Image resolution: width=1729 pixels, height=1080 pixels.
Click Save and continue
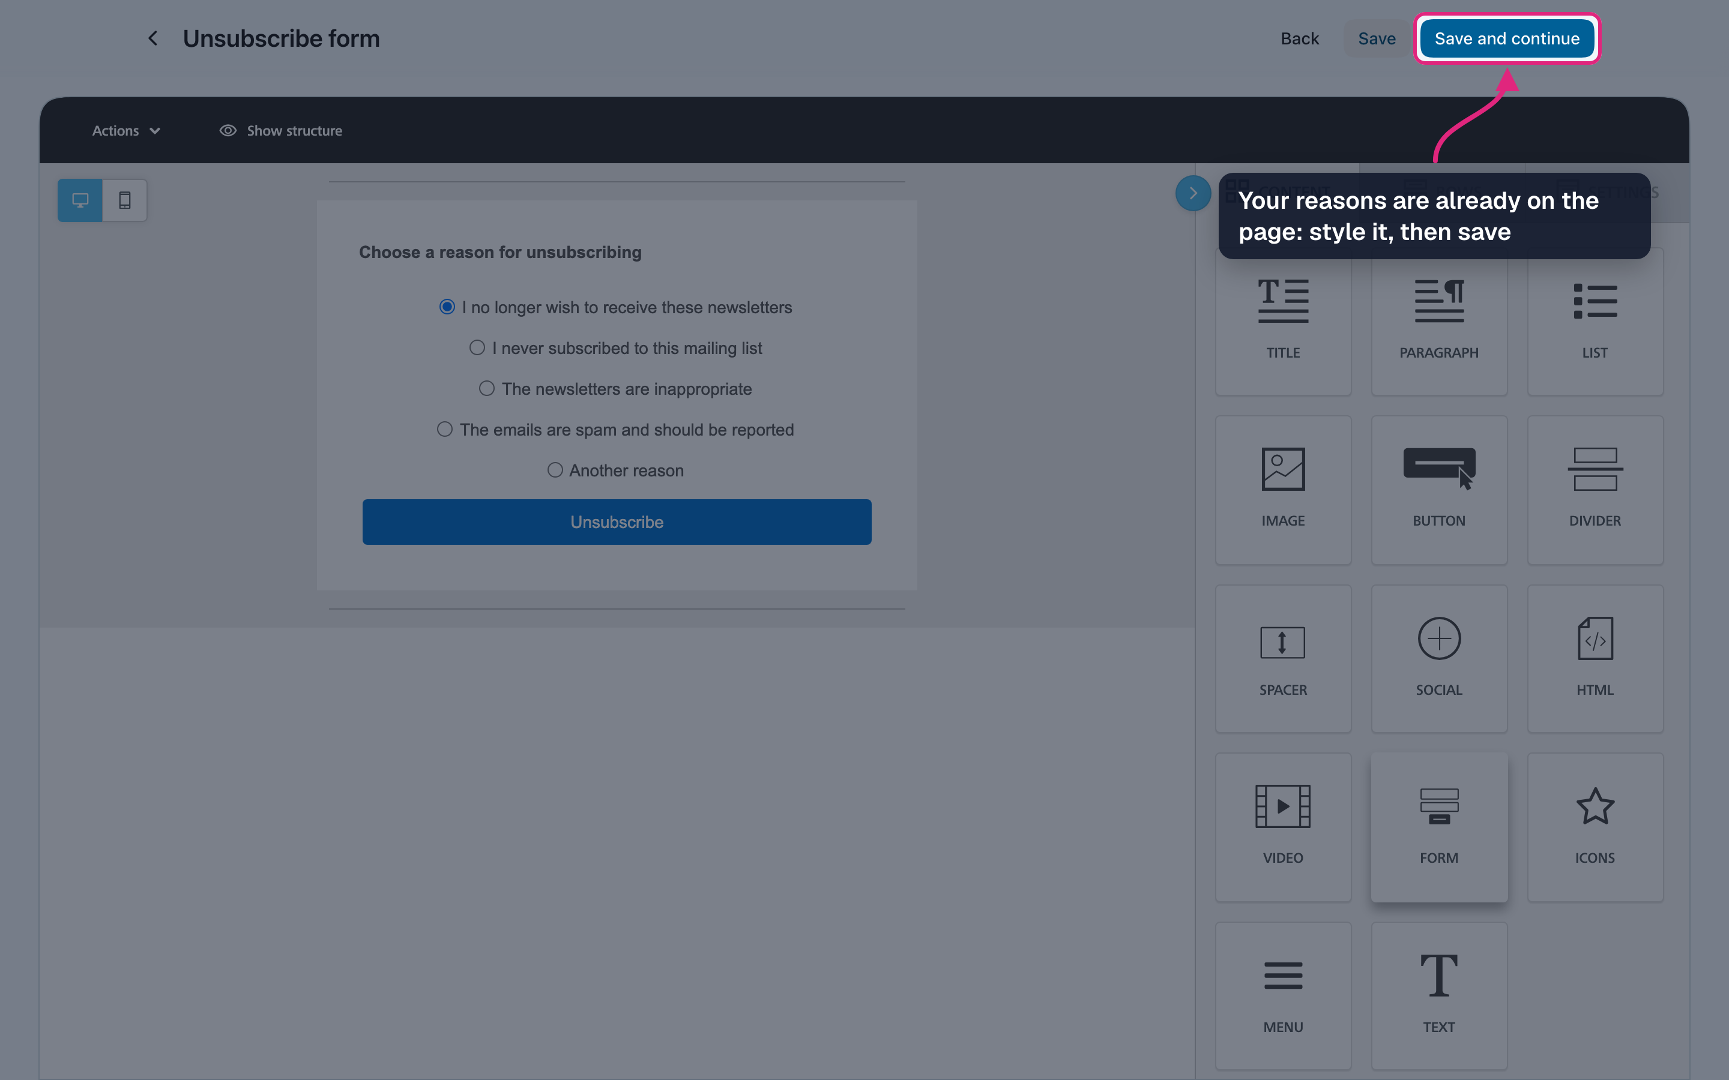(x=1507, y=38)
